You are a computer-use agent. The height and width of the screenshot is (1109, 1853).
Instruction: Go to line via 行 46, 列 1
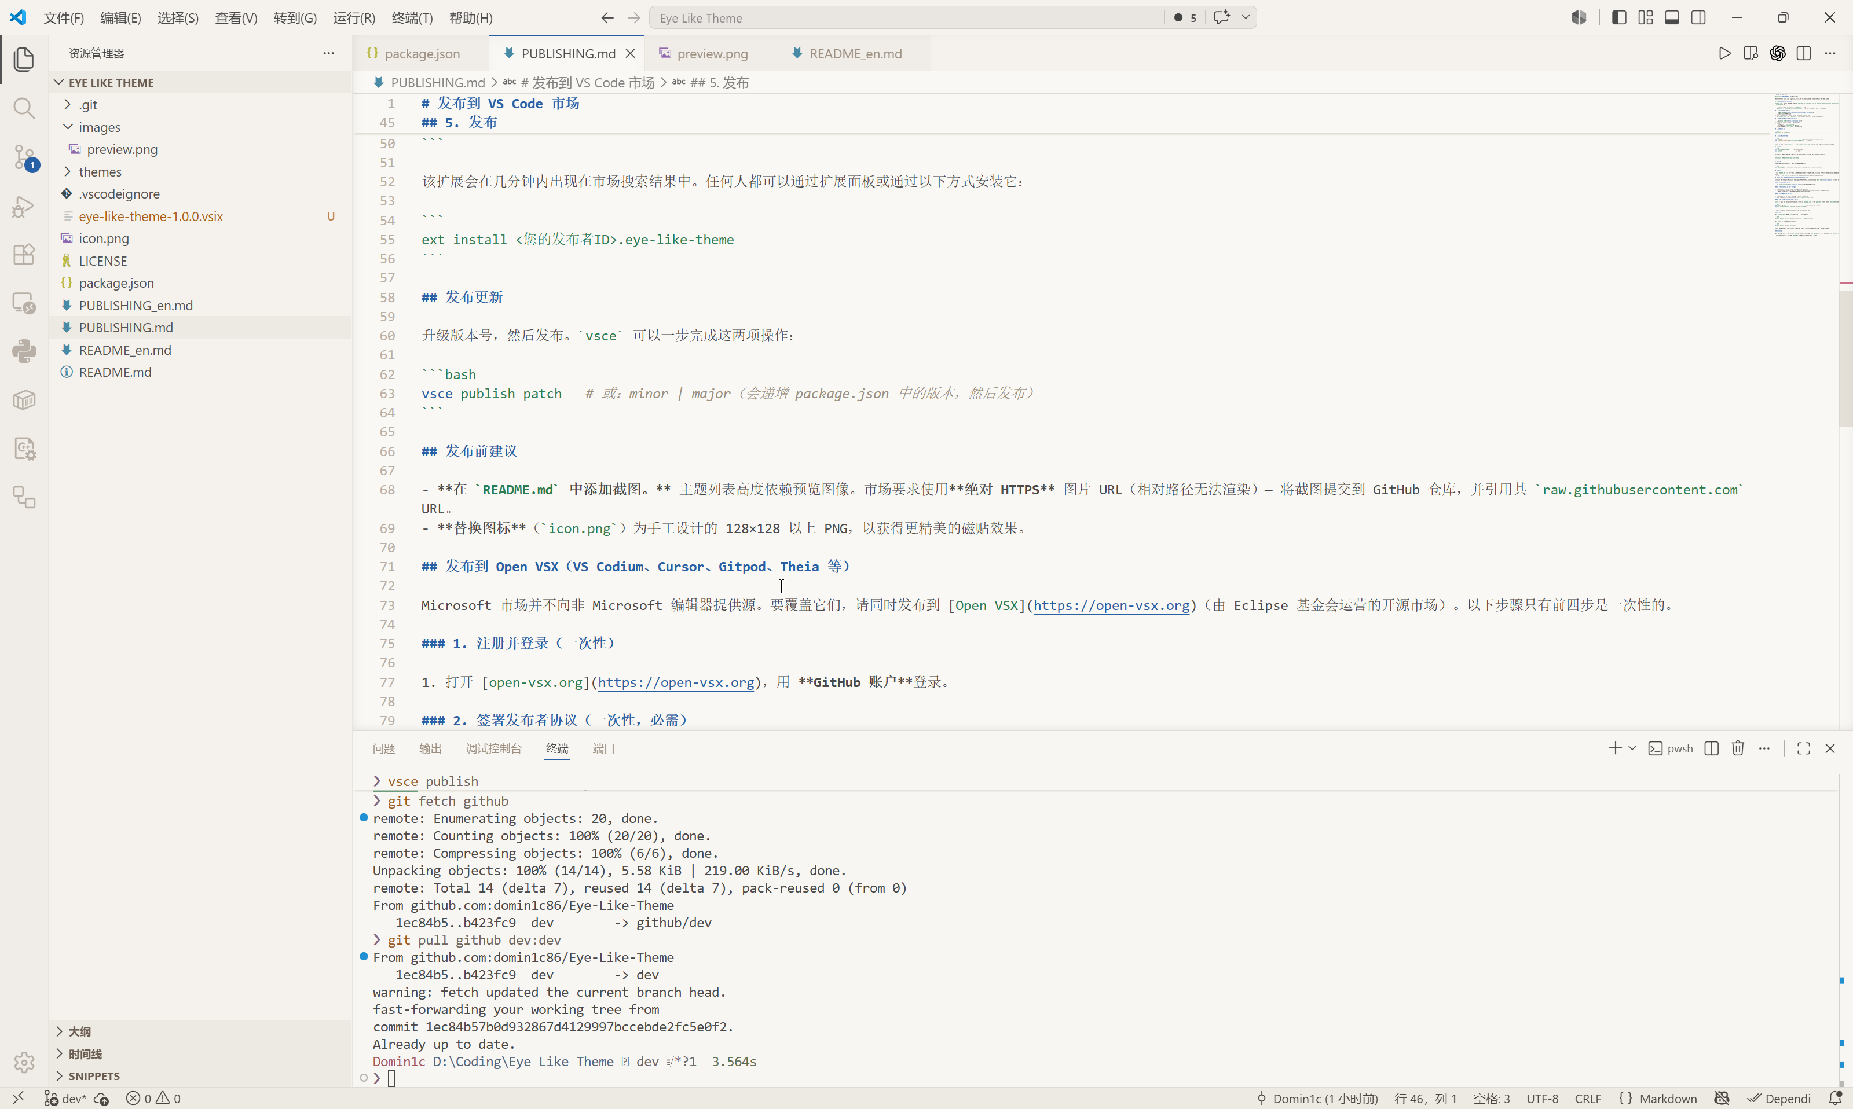click(1426, 1098)
